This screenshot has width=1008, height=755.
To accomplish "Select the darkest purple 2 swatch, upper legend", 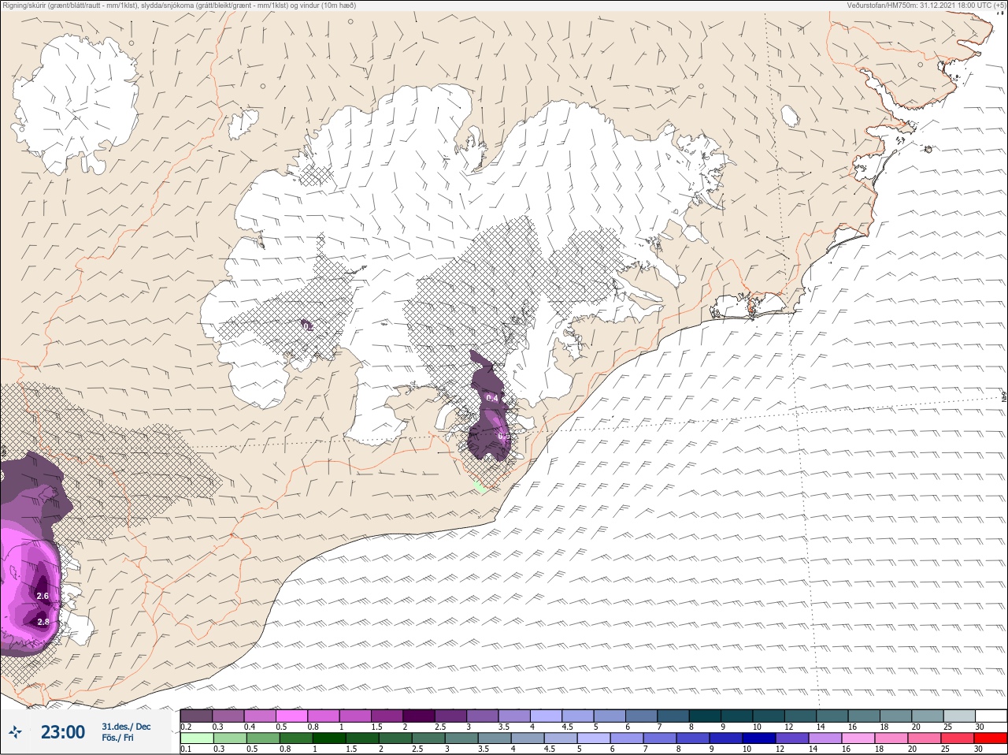I will tap(419, 716).
